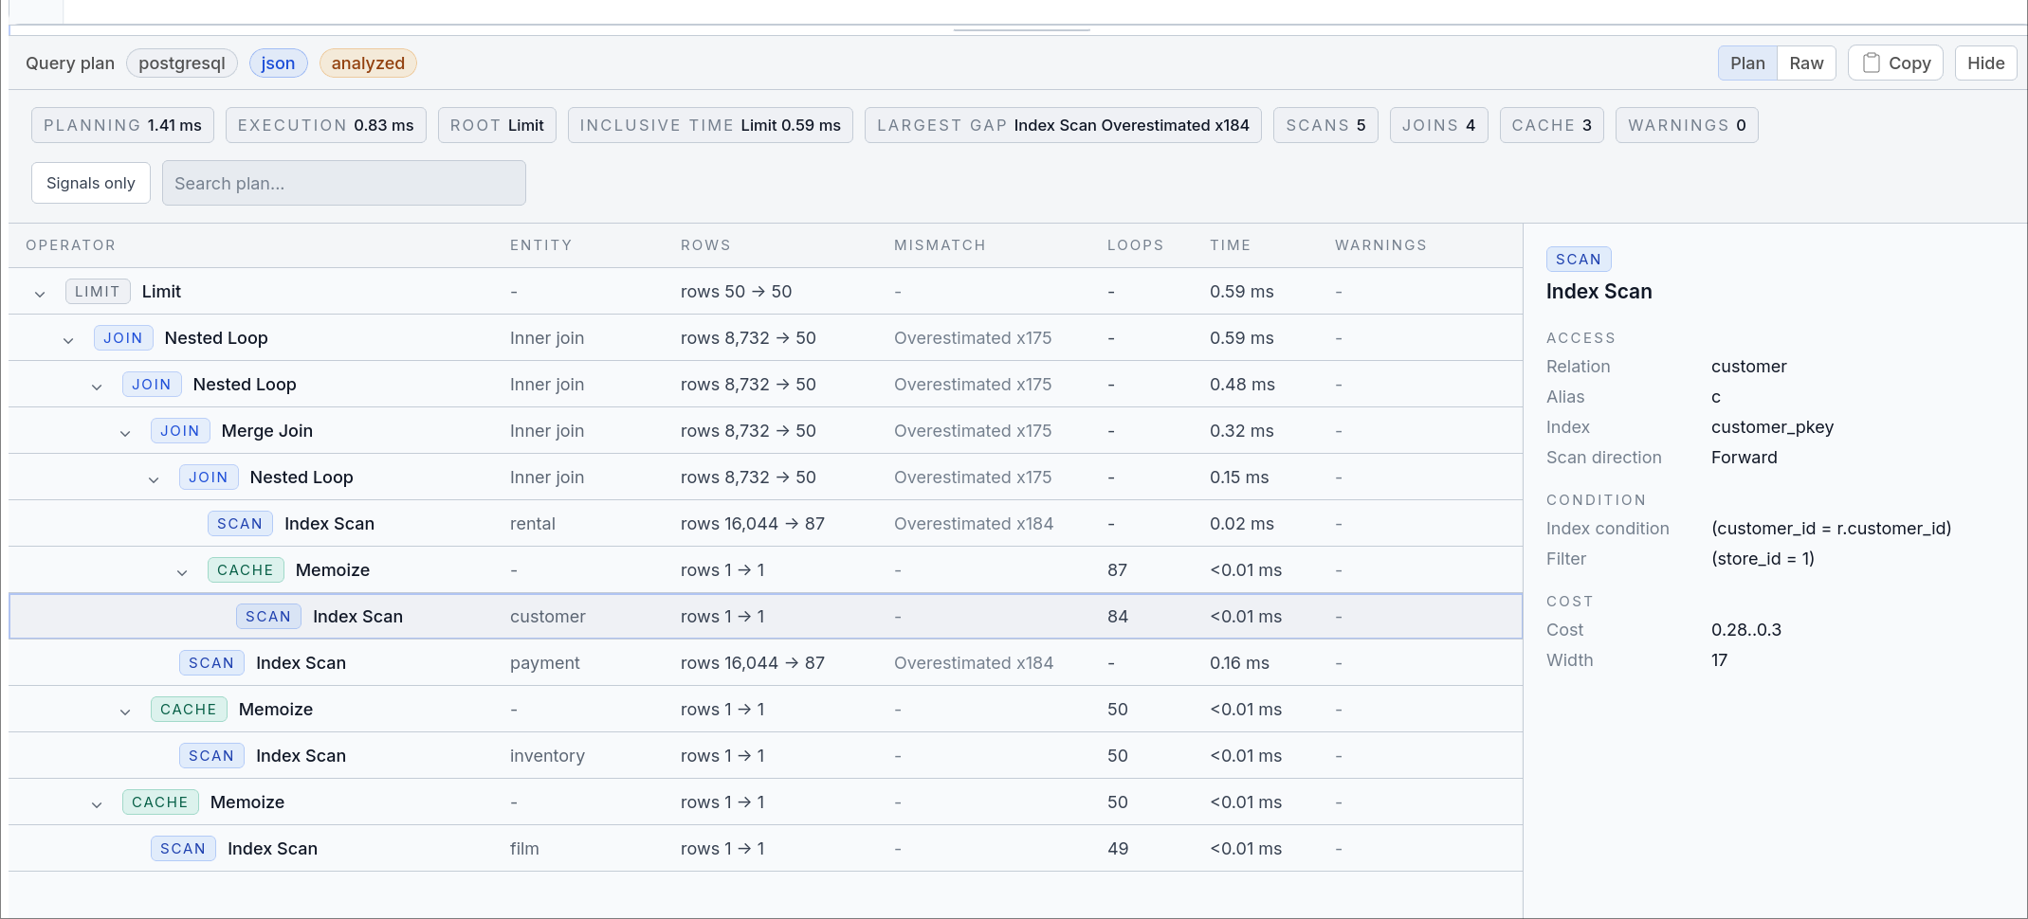This screenshot has width=2028, height=919.
Task: Collapse the Memoize with 87 loops
Action: pyautogui.click(x=182, y=571)
